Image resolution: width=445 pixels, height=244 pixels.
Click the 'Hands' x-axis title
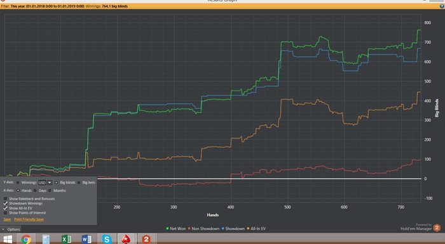pos(213,215)
